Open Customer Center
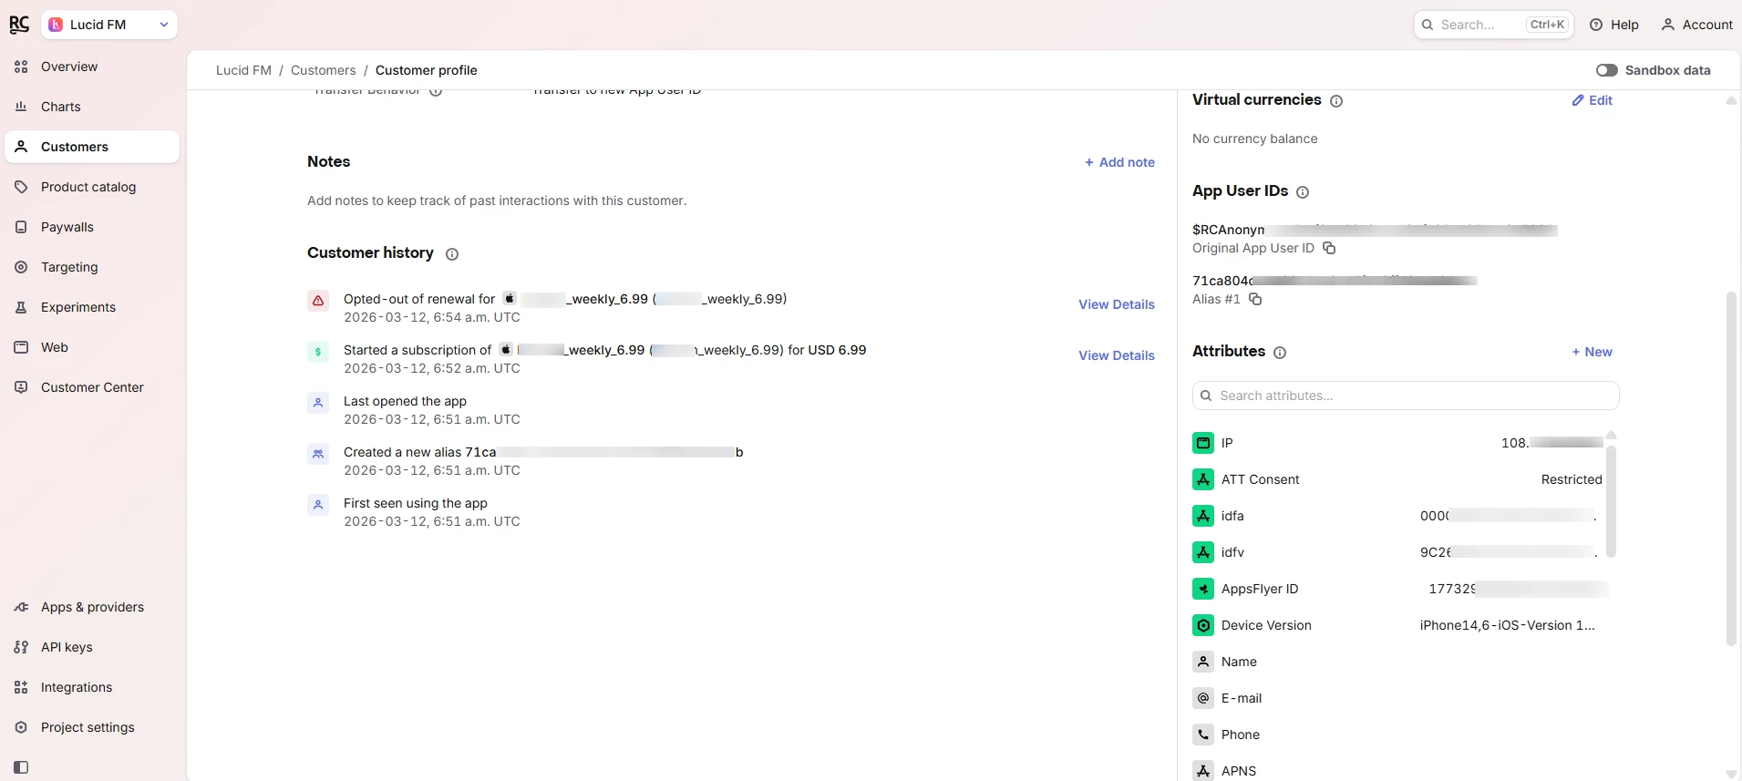Screen dimensions: 1742x781 tap(92, 387)
